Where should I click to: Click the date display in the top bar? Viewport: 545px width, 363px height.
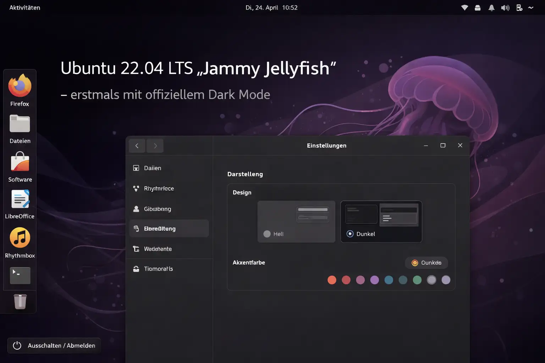tap(272, 7)
